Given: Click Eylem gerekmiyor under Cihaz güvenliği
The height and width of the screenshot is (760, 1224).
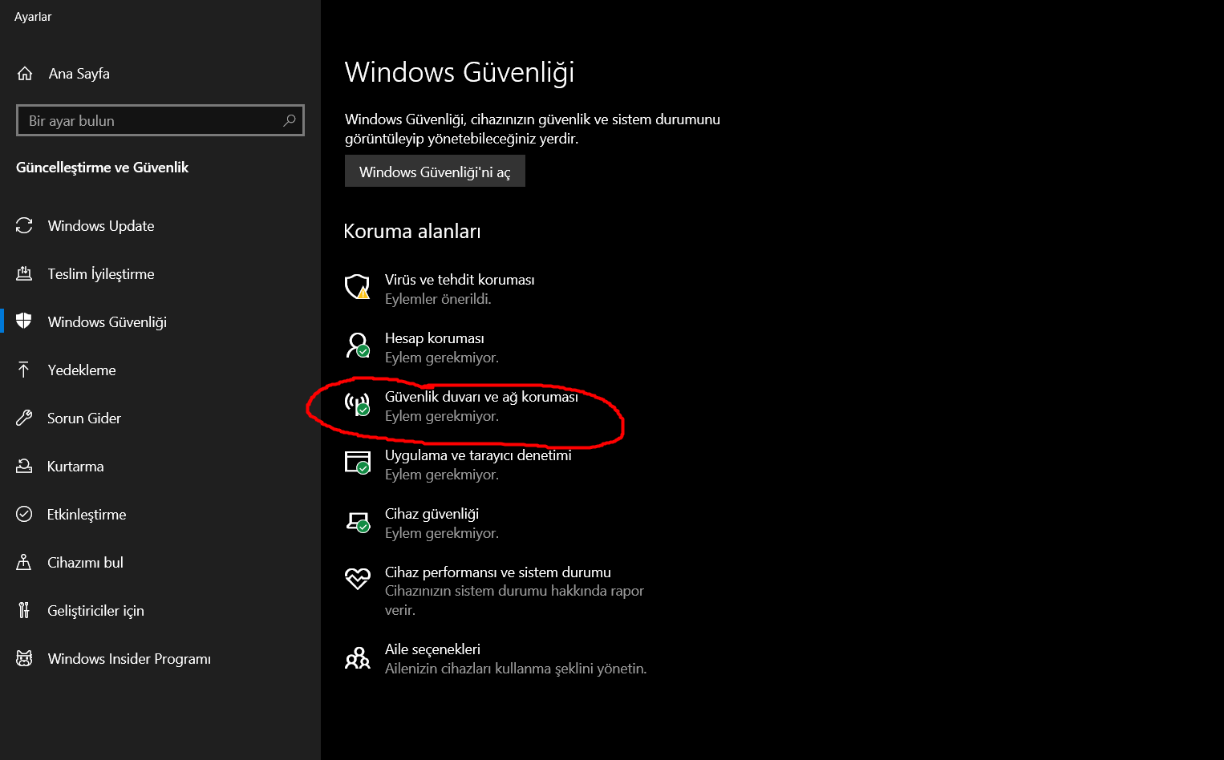Looking at the screenshot, I should (x=442, y=533).
